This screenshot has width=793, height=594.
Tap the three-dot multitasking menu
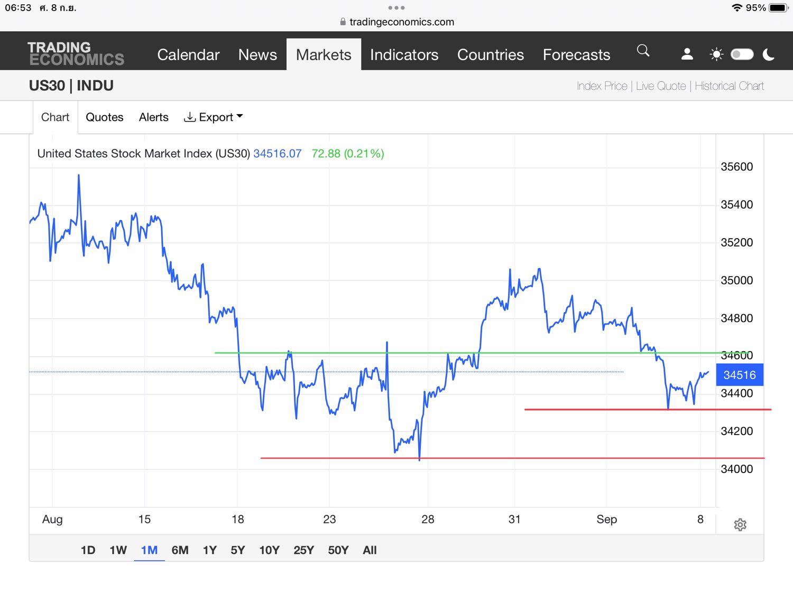tap(396, 7)
